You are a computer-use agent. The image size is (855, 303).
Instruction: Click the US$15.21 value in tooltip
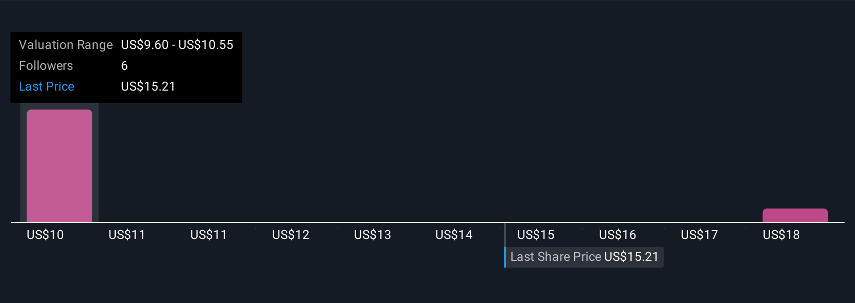(x=148, y=86)
